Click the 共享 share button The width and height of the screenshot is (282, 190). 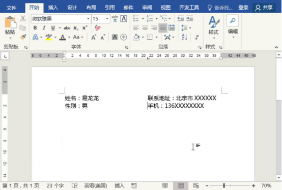coord(264,8)
